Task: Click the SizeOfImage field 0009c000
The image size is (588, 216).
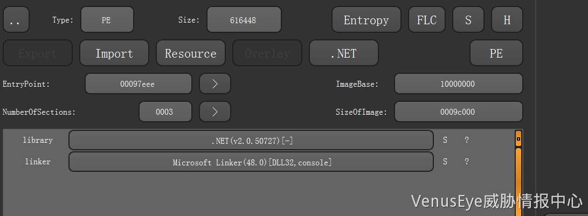Action: pos(458,112)
